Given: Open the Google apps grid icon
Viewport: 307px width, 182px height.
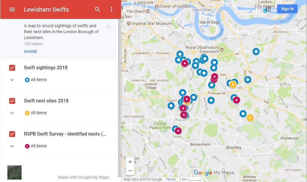Looking at the screenshot, I should click(x=268, y=9).
